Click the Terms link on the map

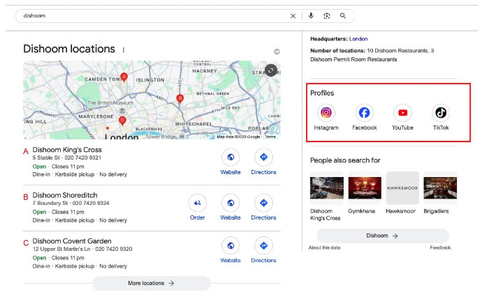pos(270,137)
